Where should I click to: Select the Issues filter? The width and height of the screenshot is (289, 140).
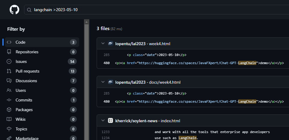[42, 61]
